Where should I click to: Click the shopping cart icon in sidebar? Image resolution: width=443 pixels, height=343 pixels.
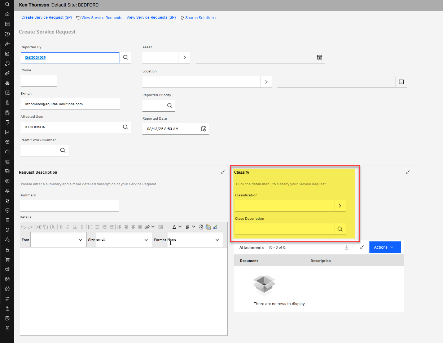click(7, 259)
